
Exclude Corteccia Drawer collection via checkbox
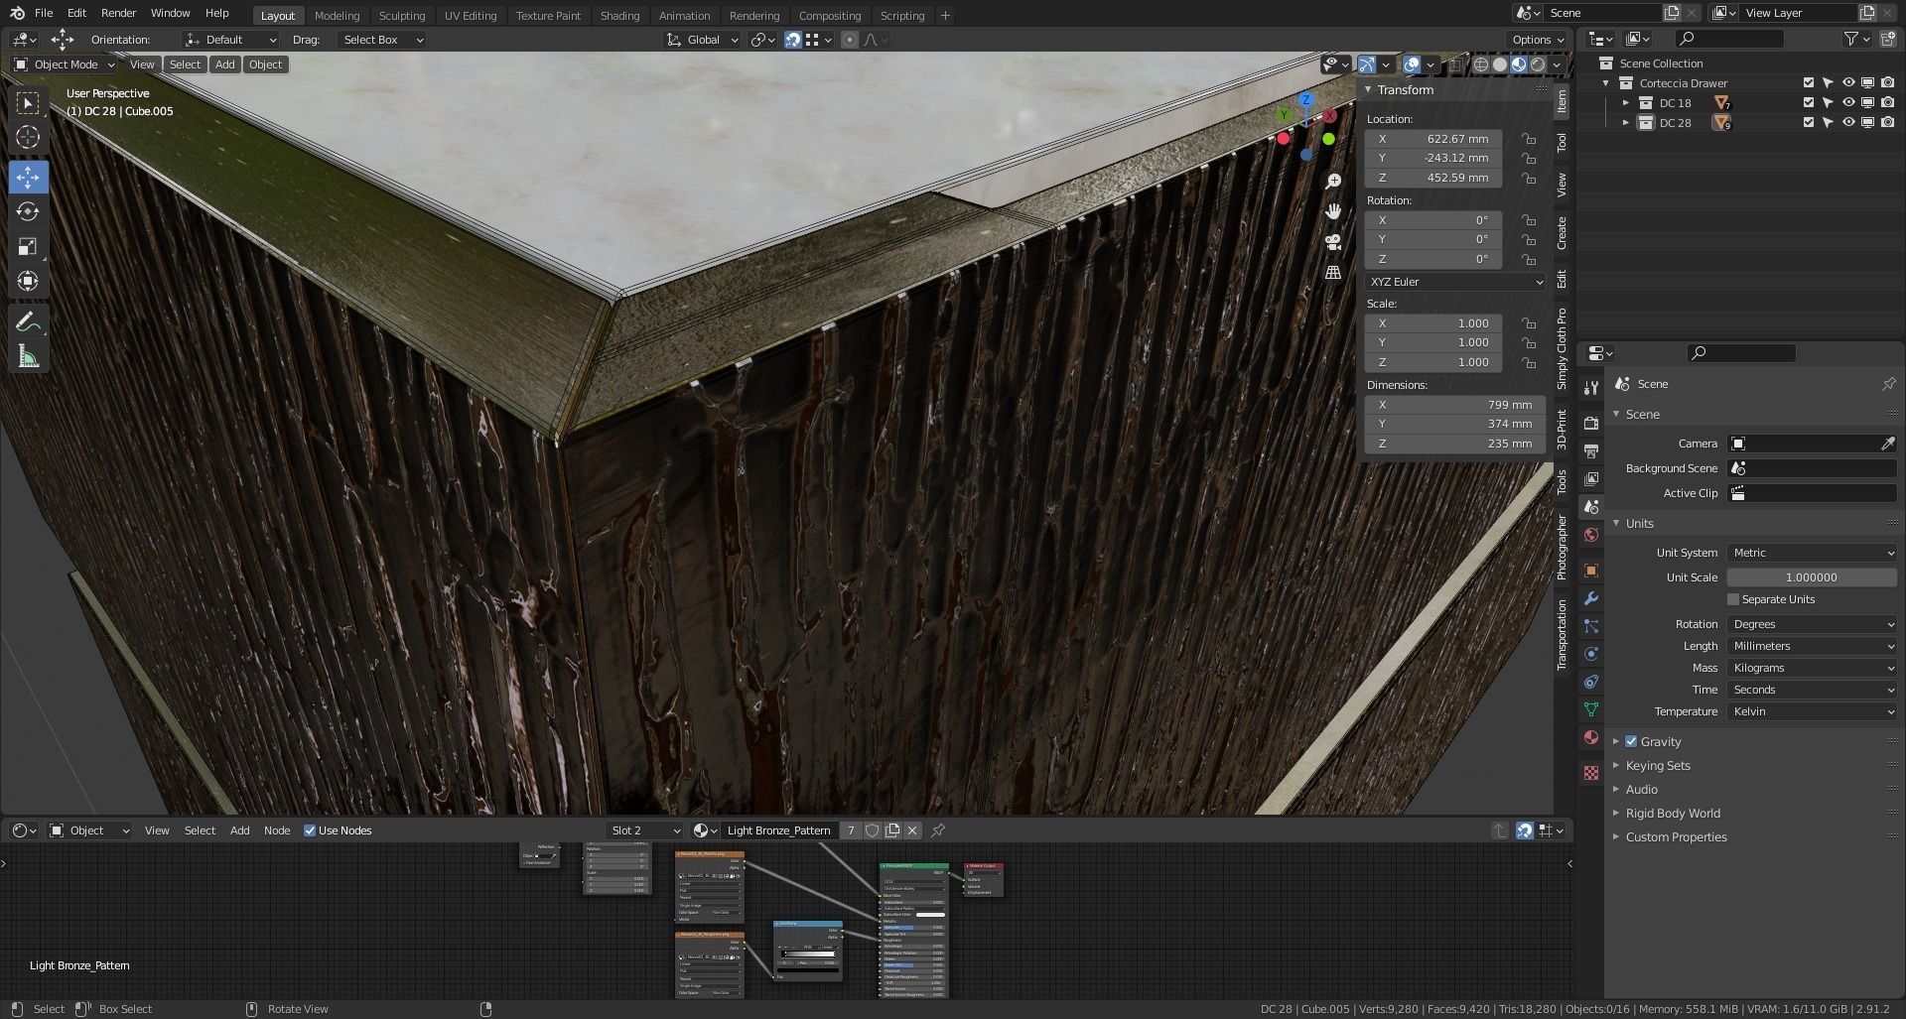click(1809, 83)
